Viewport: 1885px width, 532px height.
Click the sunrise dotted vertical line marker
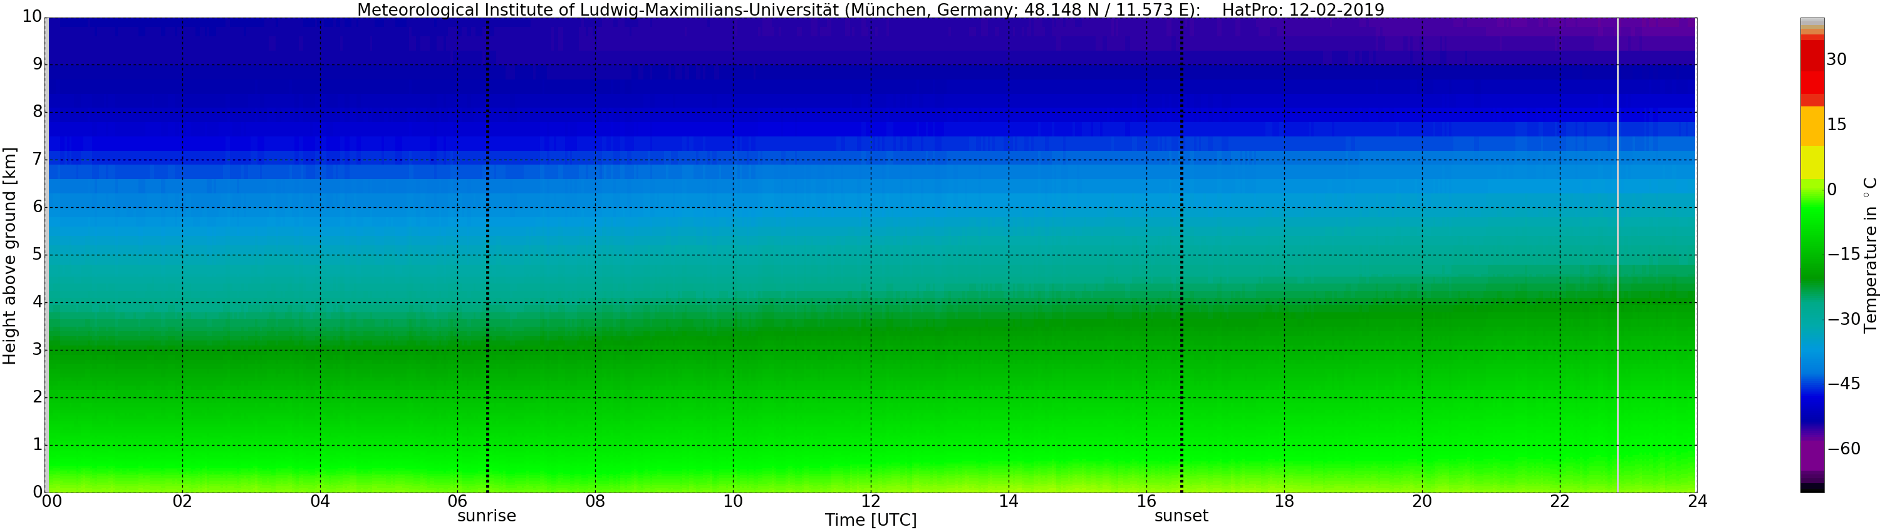487,255
